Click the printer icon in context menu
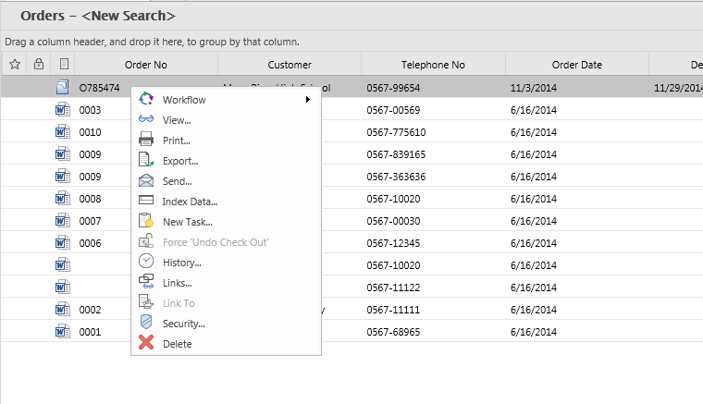The image size is (703, 404). (146, 140)
